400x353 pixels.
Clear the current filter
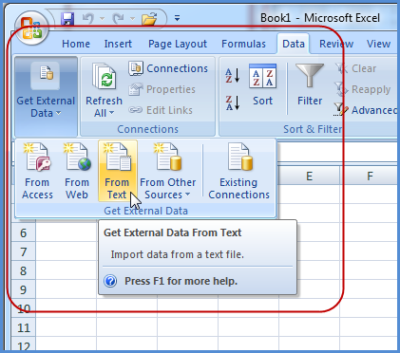355,68
